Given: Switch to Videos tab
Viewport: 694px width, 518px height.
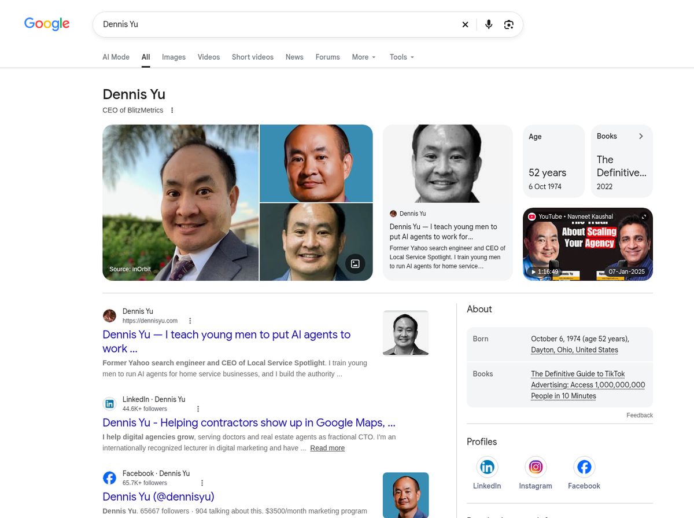Looking at the screenshot, I should (x=209, y=57).
